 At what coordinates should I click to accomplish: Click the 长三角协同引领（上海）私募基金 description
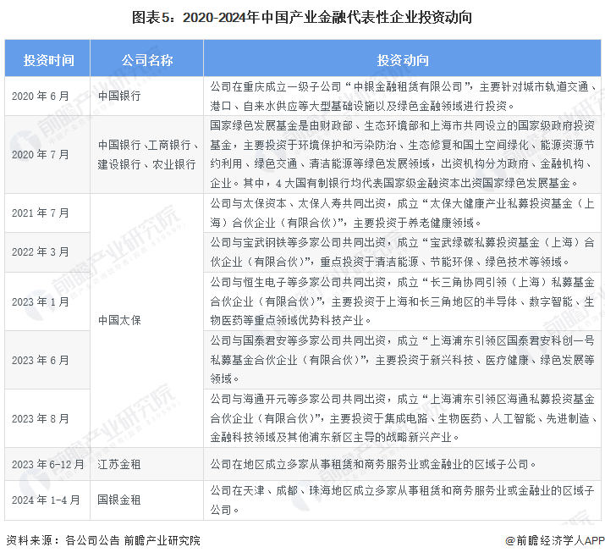click(402, 301)
